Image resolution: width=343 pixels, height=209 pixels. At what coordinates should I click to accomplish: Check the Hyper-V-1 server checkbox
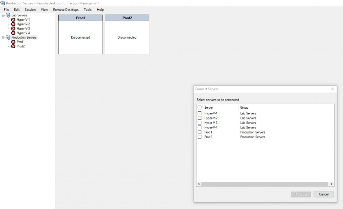(200, 113)
